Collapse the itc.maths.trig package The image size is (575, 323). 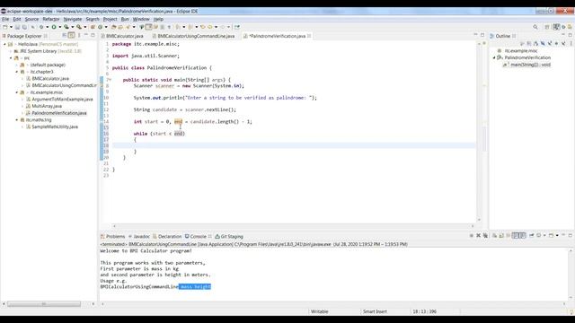(16, 119)
